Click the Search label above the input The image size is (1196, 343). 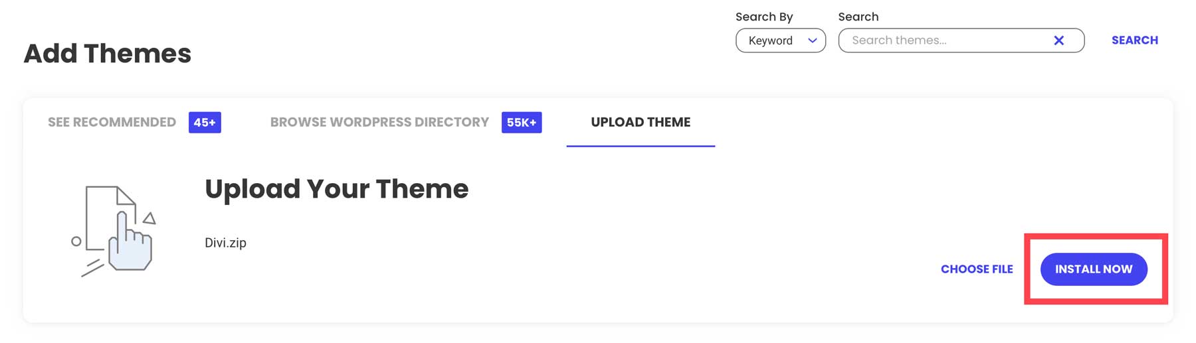[858, 17]
